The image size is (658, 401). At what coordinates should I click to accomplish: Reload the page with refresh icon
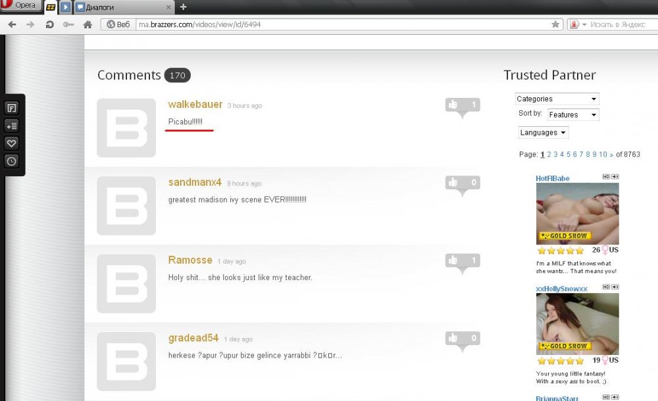[x=49, y=24]
